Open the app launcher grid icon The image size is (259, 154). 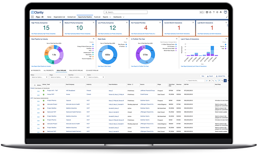[x=32, y=17]
